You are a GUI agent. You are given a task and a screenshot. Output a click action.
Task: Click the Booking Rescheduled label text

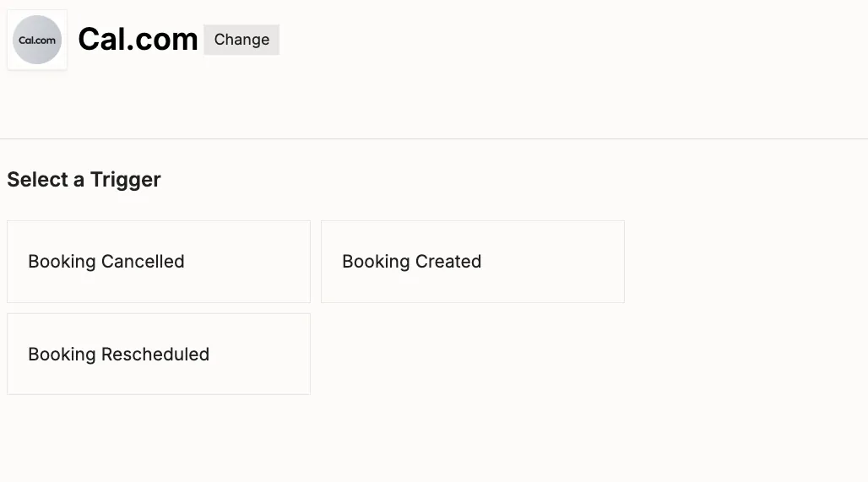(x=118, y=355)
